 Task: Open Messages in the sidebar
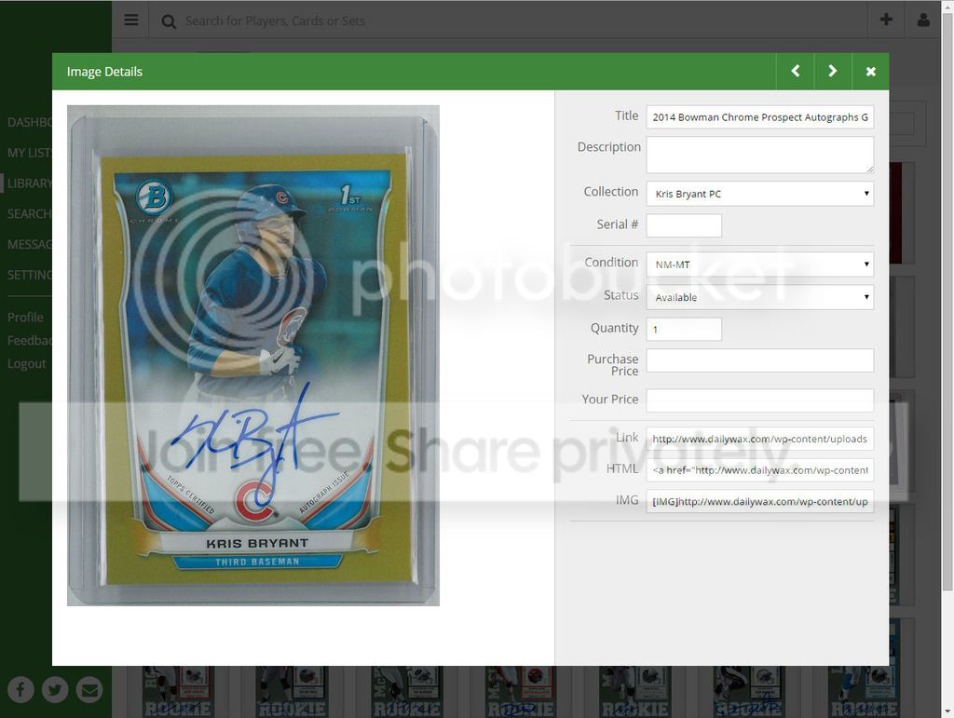point(29,244)
